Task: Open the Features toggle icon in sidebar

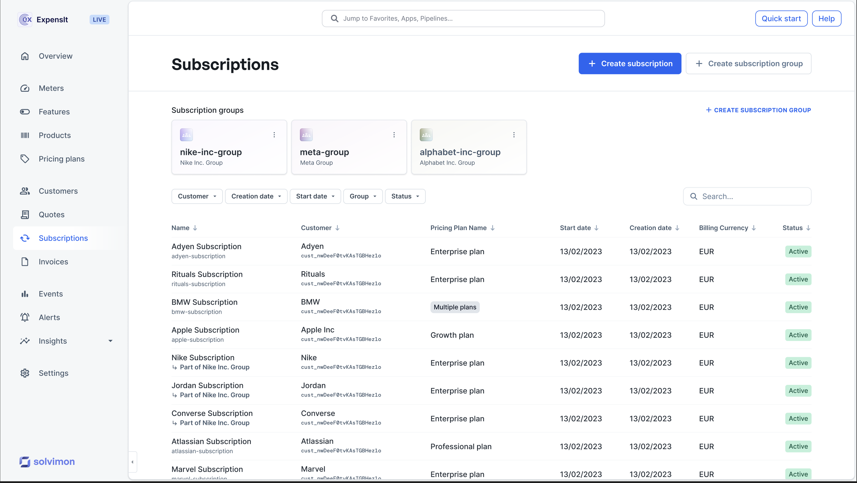Action: 25,111
